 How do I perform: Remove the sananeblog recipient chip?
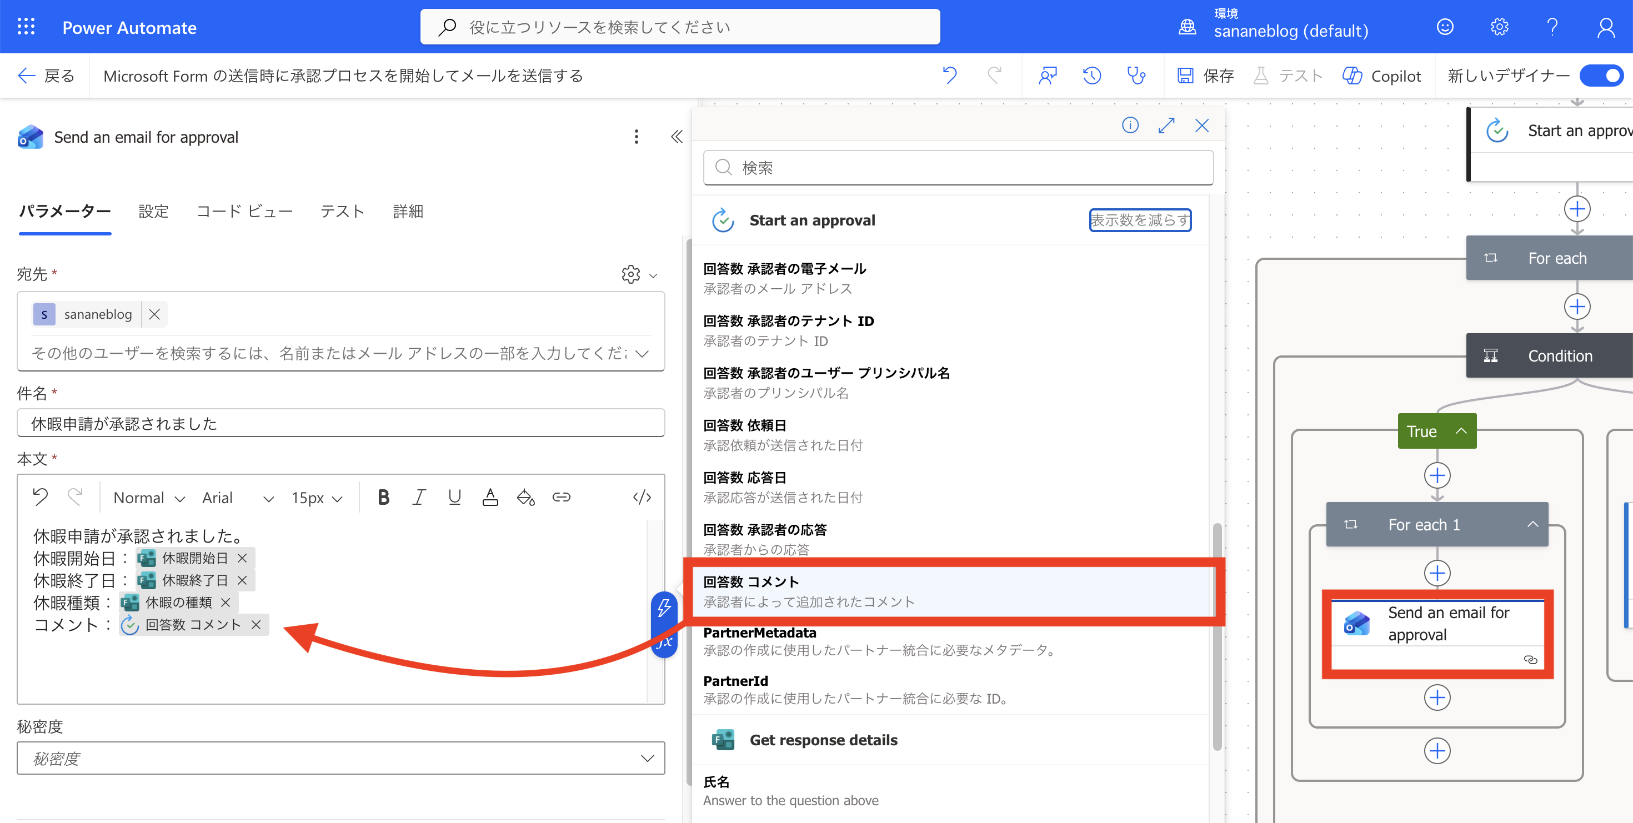[x=154, y=314]
